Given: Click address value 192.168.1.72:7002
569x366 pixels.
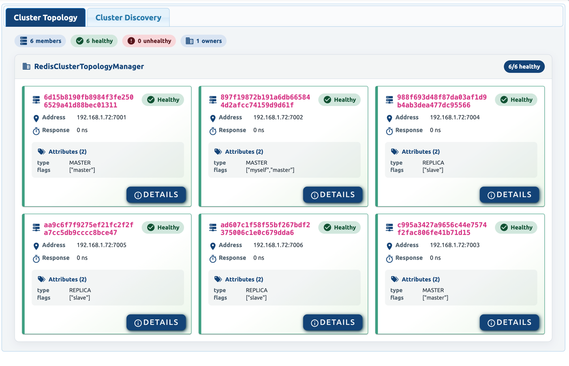Looking at the screenshot, I should click(x=278, y=118).
